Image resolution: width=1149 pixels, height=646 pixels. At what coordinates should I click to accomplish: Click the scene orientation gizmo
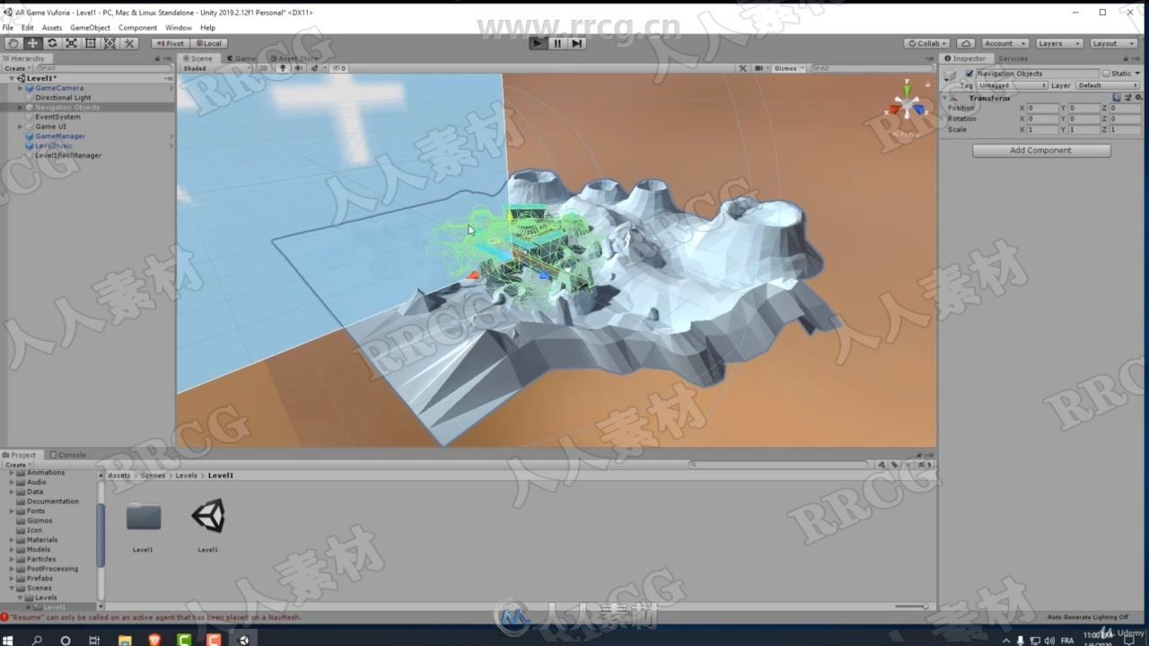click(907, 106)
